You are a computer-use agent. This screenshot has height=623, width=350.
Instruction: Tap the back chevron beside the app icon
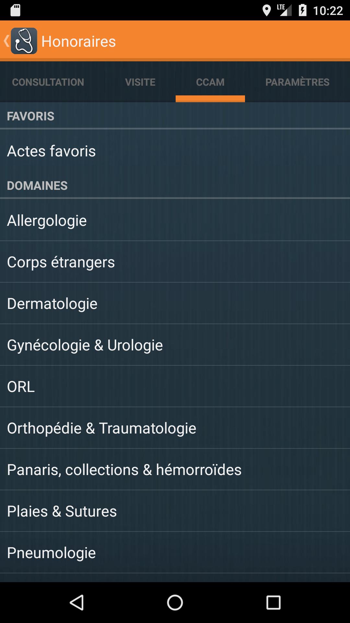6,41
